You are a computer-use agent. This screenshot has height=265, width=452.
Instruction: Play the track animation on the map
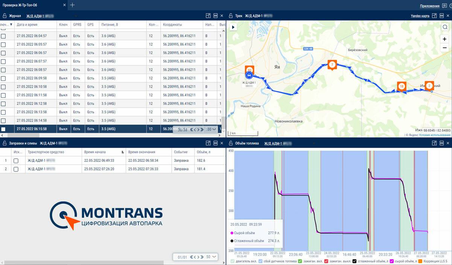[x=233, y=27]
